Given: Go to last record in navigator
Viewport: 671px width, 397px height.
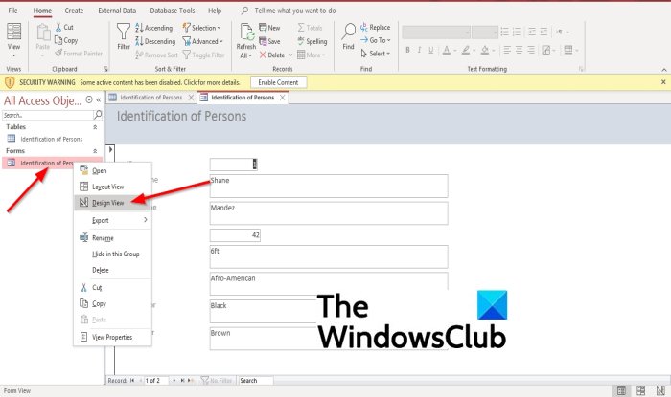Looking at the screenshot, I should (182, 381).
